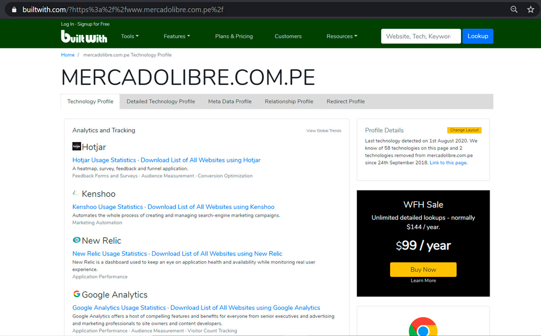541x336 pixels.
Task: Go to Plans & Pricing
Action: [x=234, y=36]
